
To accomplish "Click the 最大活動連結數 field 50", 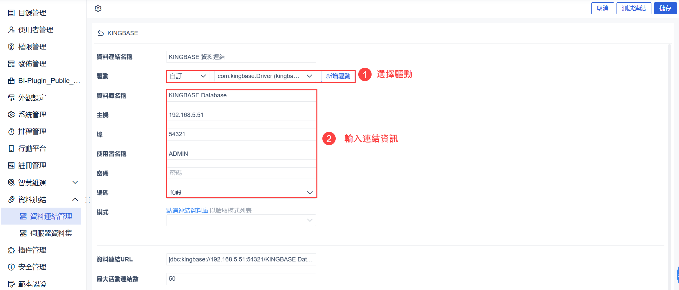I will [241, 279].
